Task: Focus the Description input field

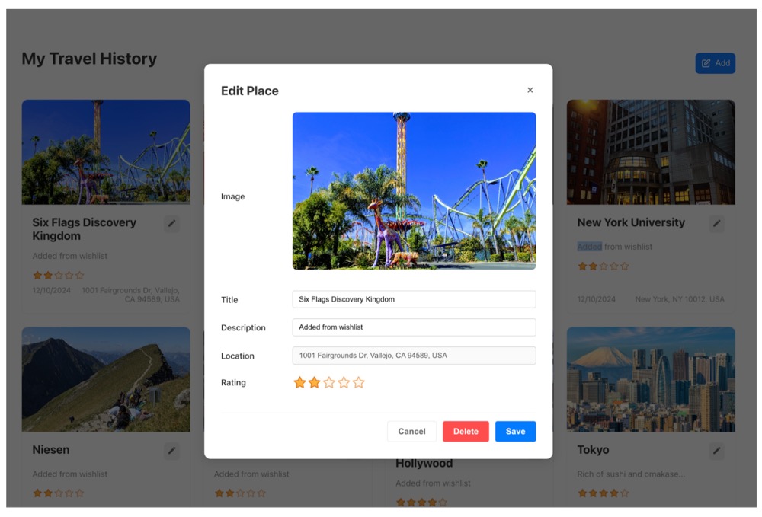Action: (414, 327)
